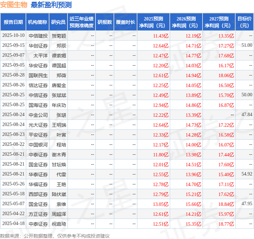Viewport: 254px width, 239px height.
Task: Click the 2026预测净利润 column header
Action: 186,22
